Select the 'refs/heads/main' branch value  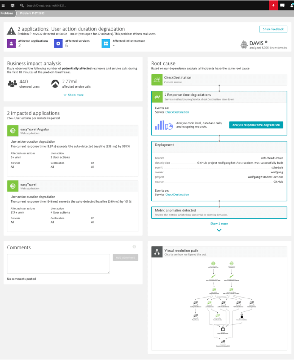[272, 158]
